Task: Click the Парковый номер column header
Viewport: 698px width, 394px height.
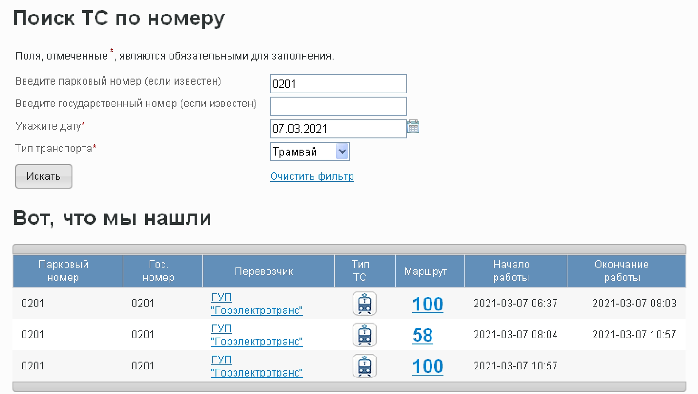Action: tap(64, 271)
